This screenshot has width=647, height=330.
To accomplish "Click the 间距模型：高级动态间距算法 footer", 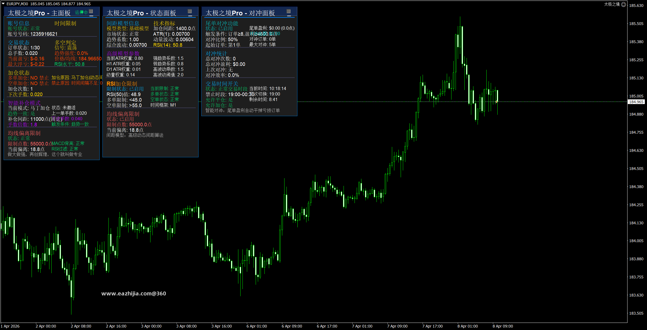I will point(135,135).
